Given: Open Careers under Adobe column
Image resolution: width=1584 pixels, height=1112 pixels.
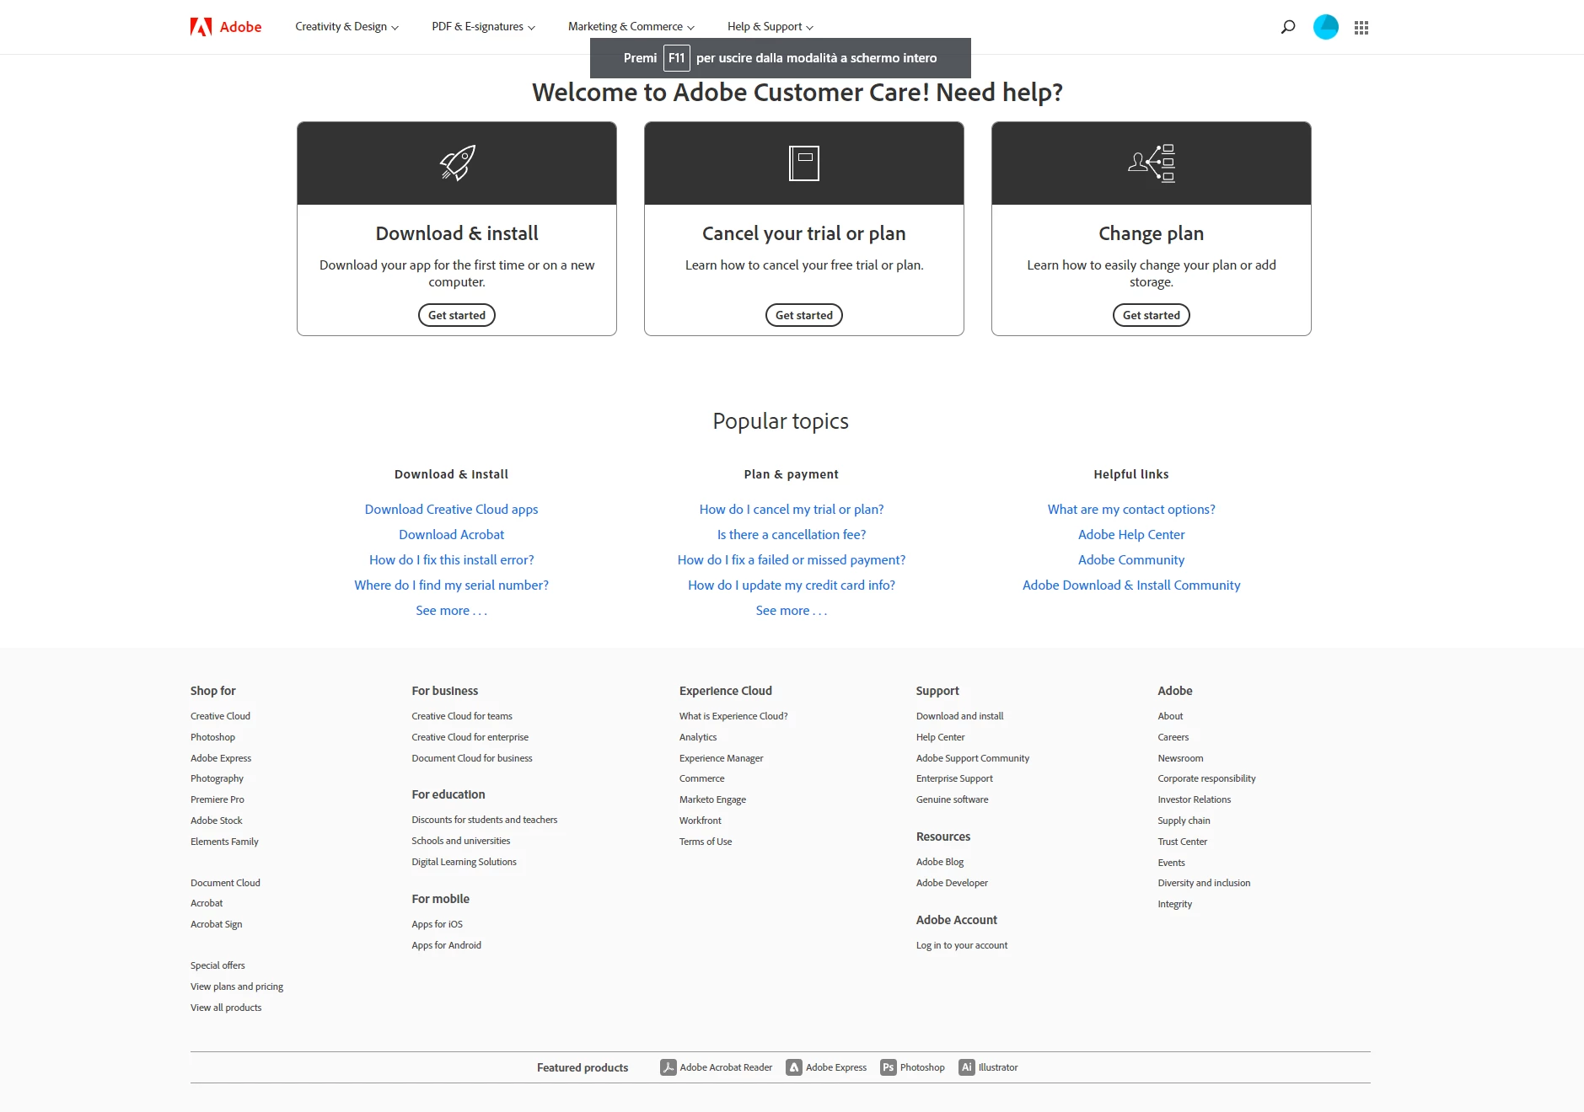Looking at the screenshot, I should 1173,737.
